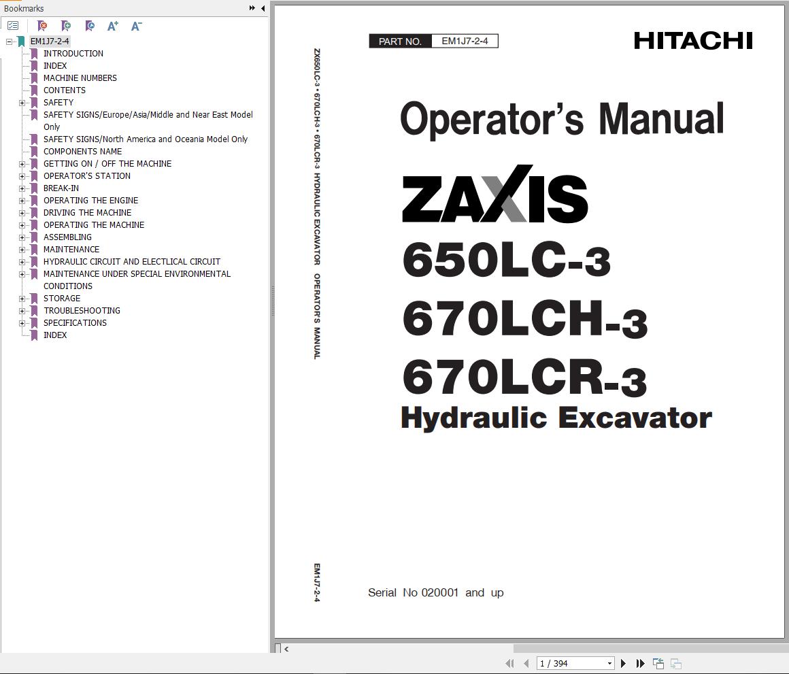Open the MACHINE NUMBERS bookmark
The height and width of the screenshot is (674, 789).
[x=80, y=78]
